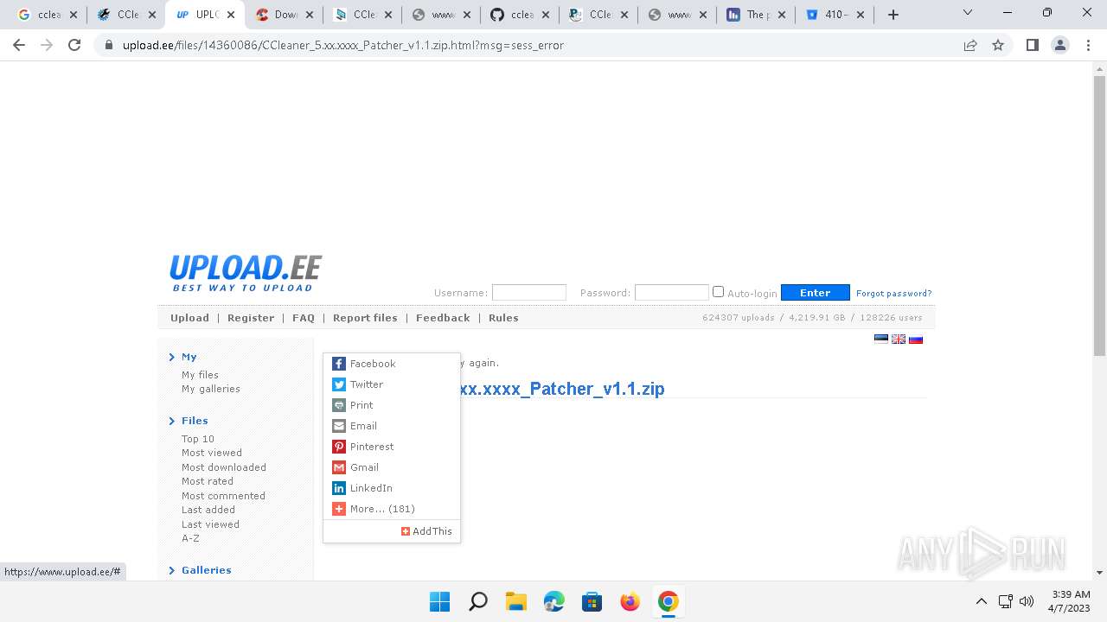Open File Explorer from taskbar
Viewport: 1107px width, 622px height.
pos(515,601)
